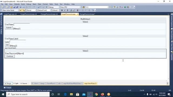Image resolution: width=173 pixels, height=97 pixels.
Task: Click the Open File toolbar icon
Action: [11, 7]
